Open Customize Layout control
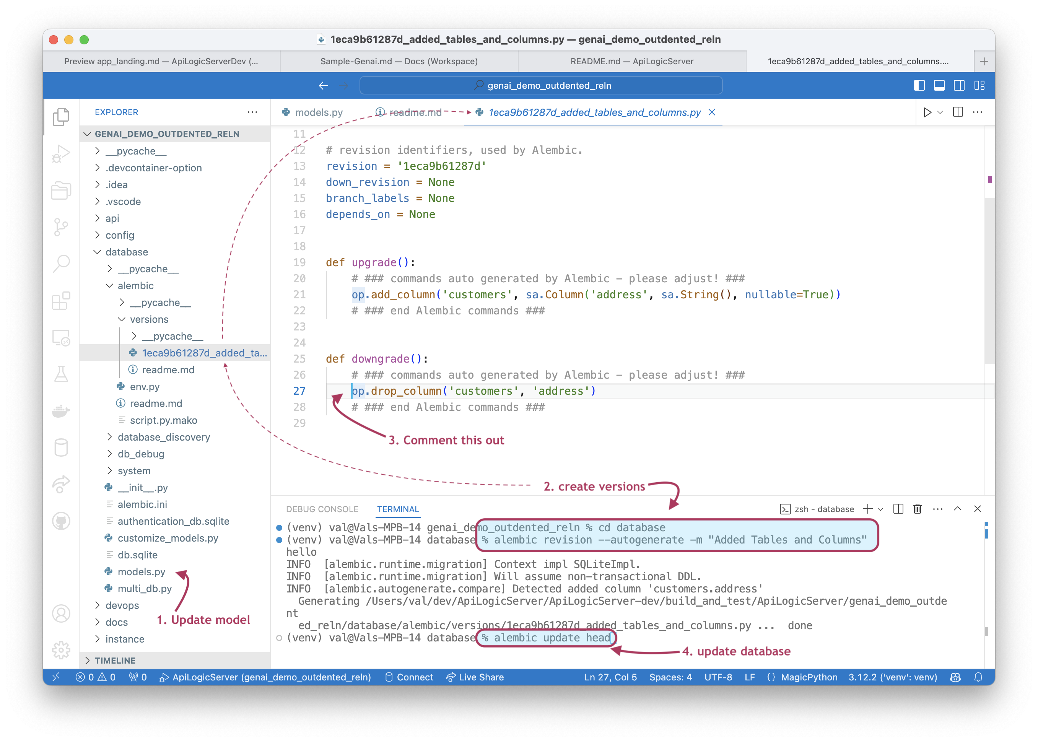 tap(979, 85)
